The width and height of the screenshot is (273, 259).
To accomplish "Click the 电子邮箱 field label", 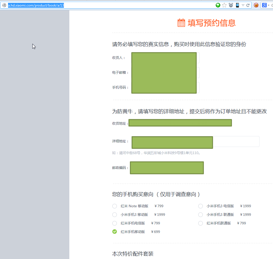I will pyautogui.click(x=120, y=72).
